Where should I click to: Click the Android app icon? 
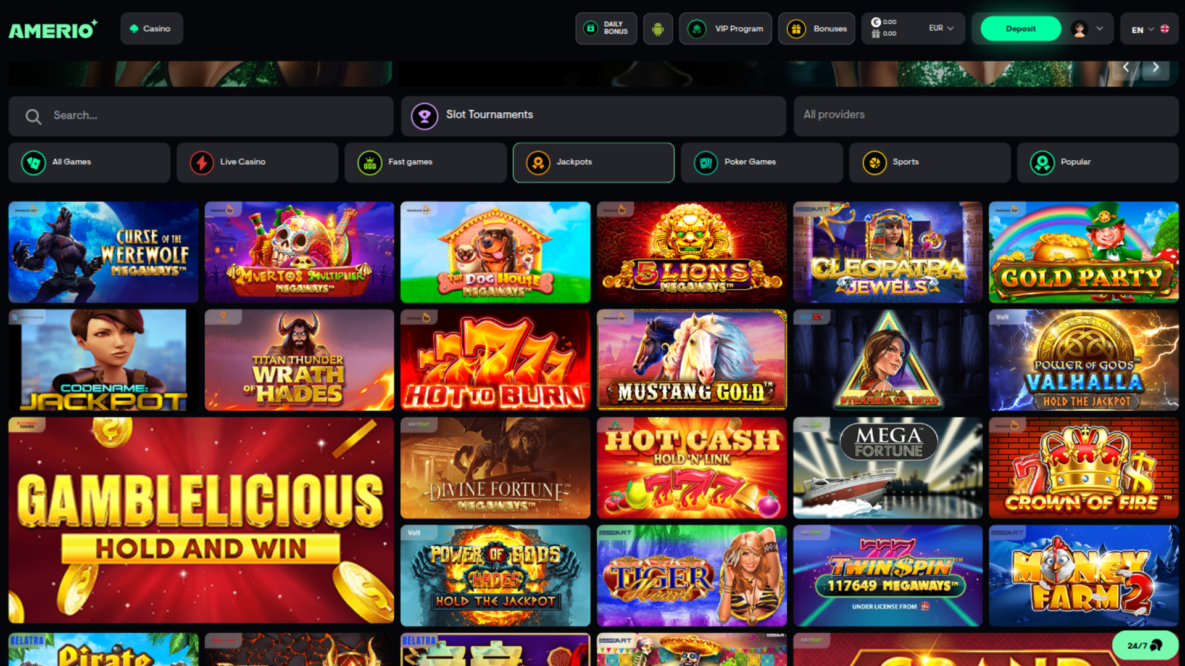(657, 28)
